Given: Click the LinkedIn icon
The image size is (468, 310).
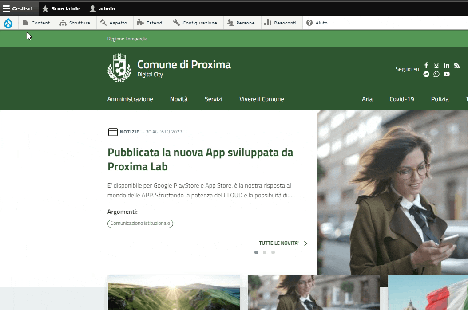Looking at the screenshot, I should (x=447, y=65).
